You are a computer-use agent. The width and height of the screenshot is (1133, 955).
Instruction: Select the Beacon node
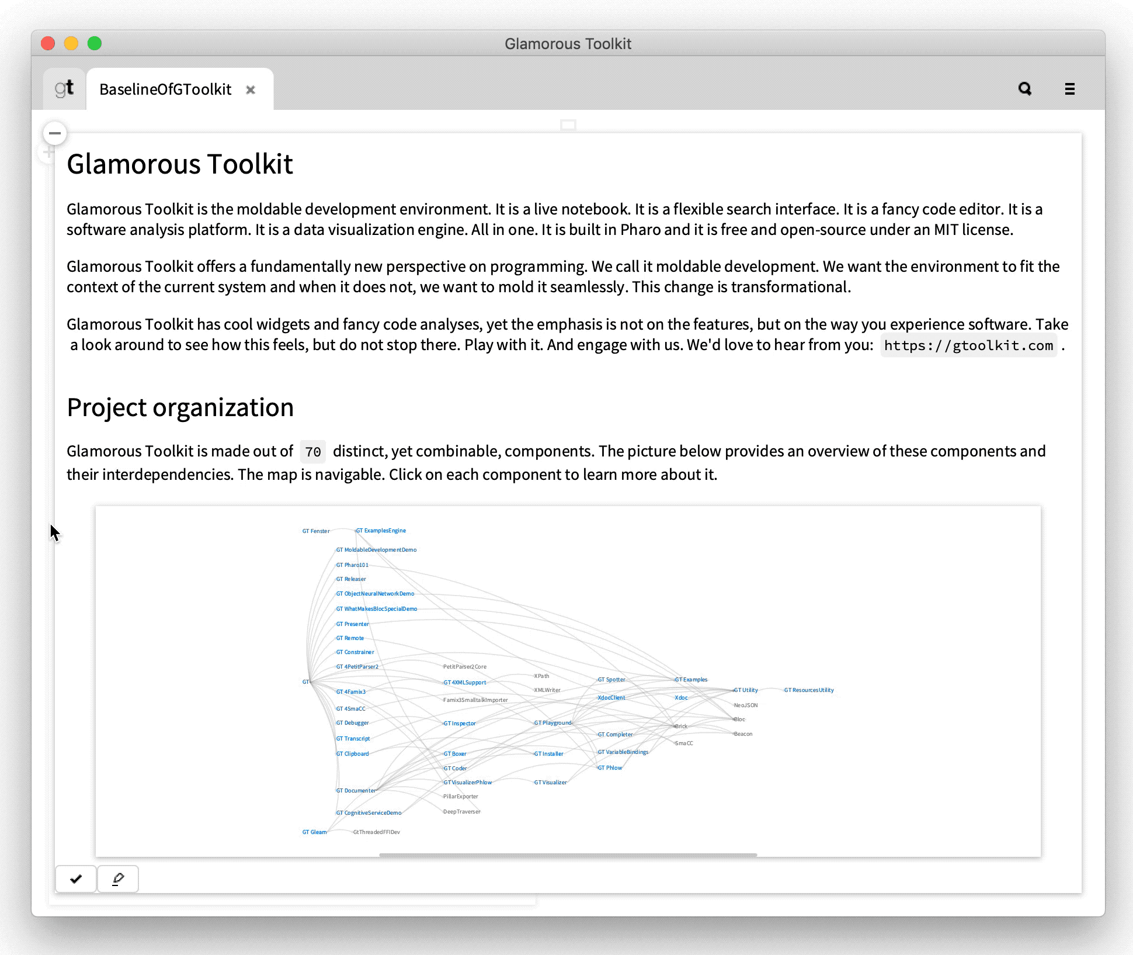743,734
